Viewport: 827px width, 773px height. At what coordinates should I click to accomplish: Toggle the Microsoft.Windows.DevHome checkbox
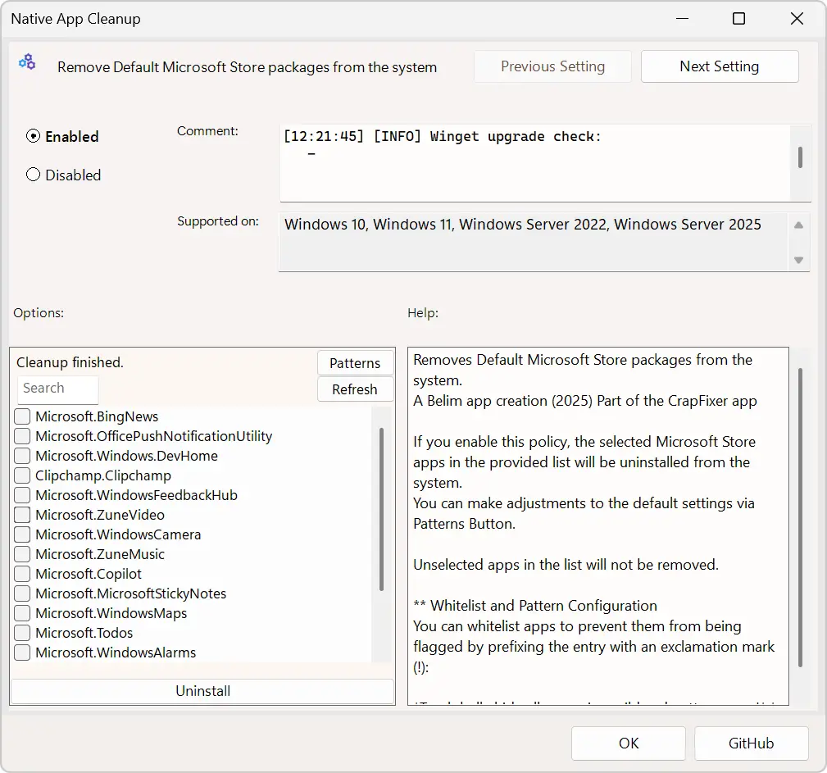tap(22, 456)
